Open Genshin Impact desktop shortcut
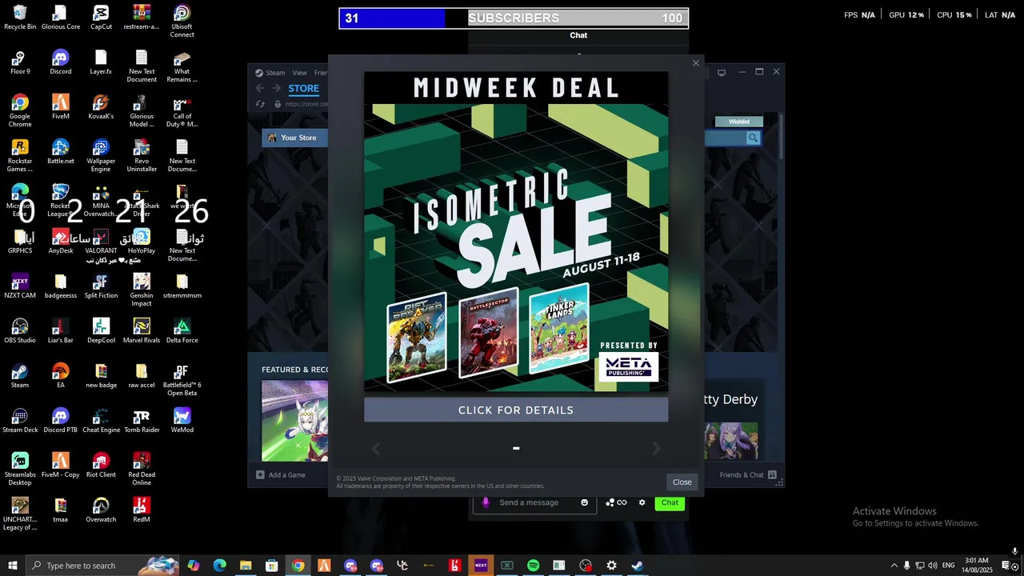 click(142, 290)
